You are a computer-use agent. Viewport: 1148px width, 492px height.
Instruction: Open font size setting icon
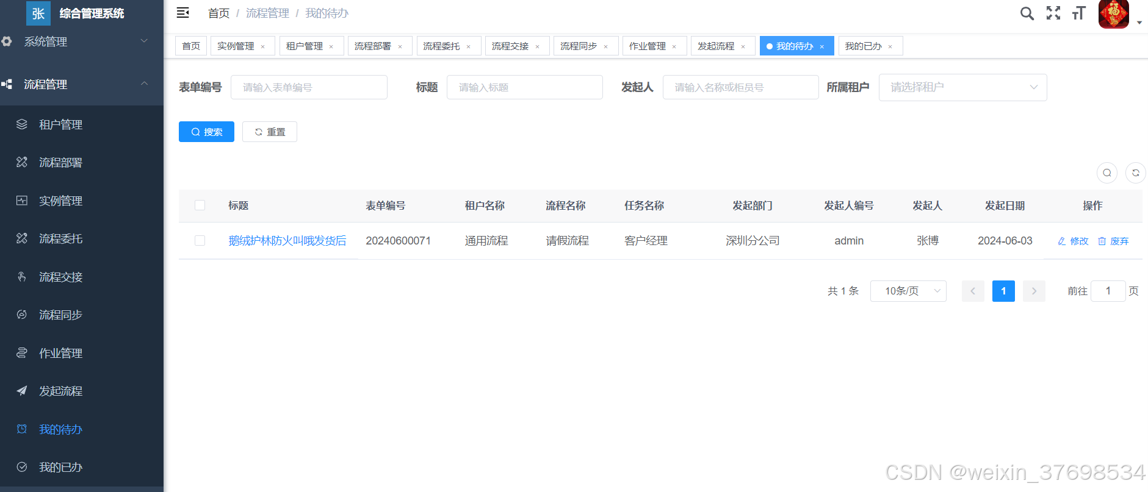[x=1079, y=13]
